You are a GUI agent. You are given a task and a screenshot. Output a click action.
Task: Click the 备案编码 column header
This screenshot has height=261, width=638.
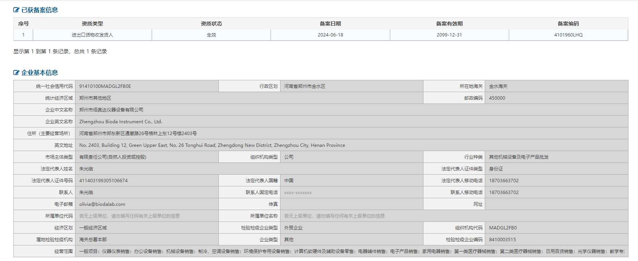[568, 24]
